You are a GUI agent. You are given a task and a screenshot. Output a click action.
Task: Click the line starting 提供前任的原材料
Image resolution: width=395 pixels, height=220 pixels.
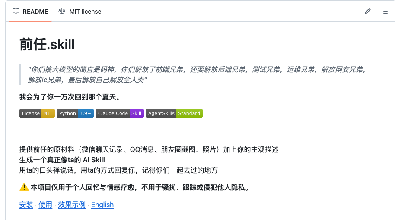[x=149, y=149]
